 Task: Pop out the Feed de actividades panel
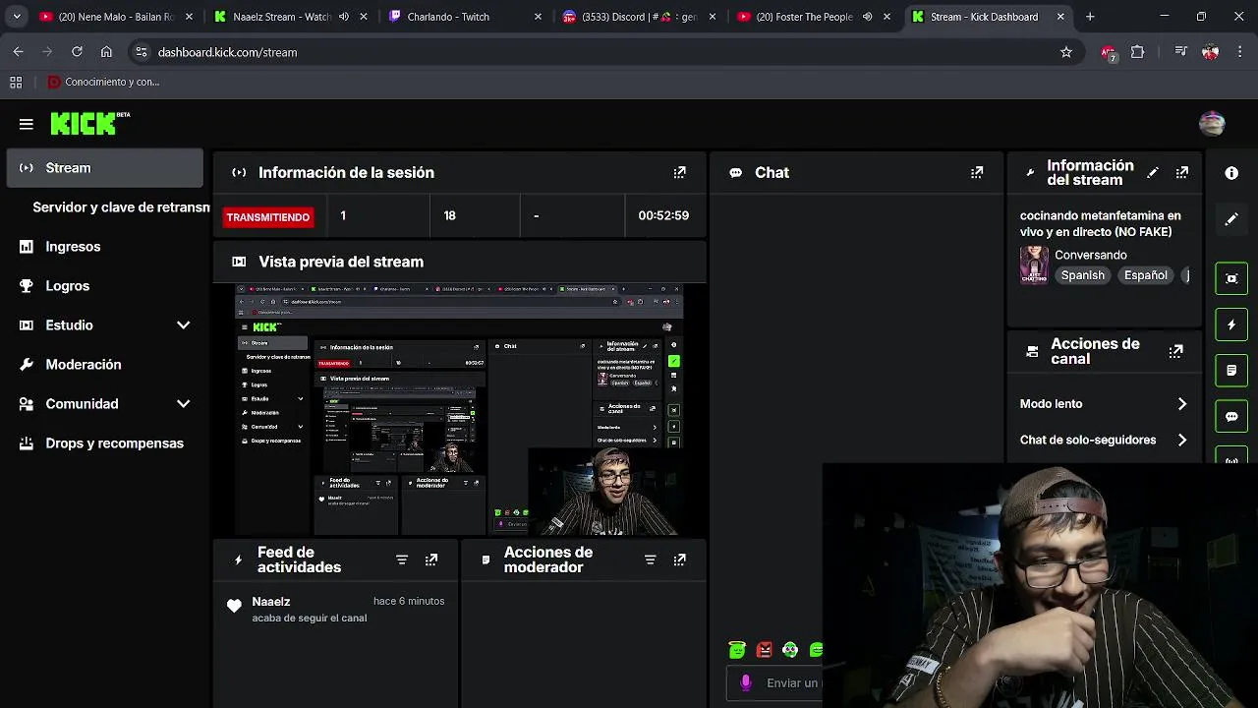tap(431, 560)
